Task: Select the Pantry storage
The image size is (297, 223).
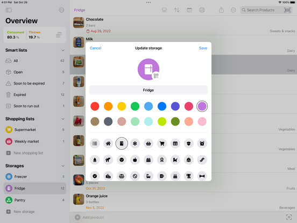Action: (x=35, y=200)
